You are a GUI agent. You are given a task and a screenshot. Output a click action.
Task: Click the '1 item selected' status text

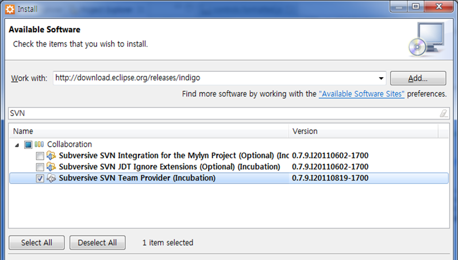(168, 242)
